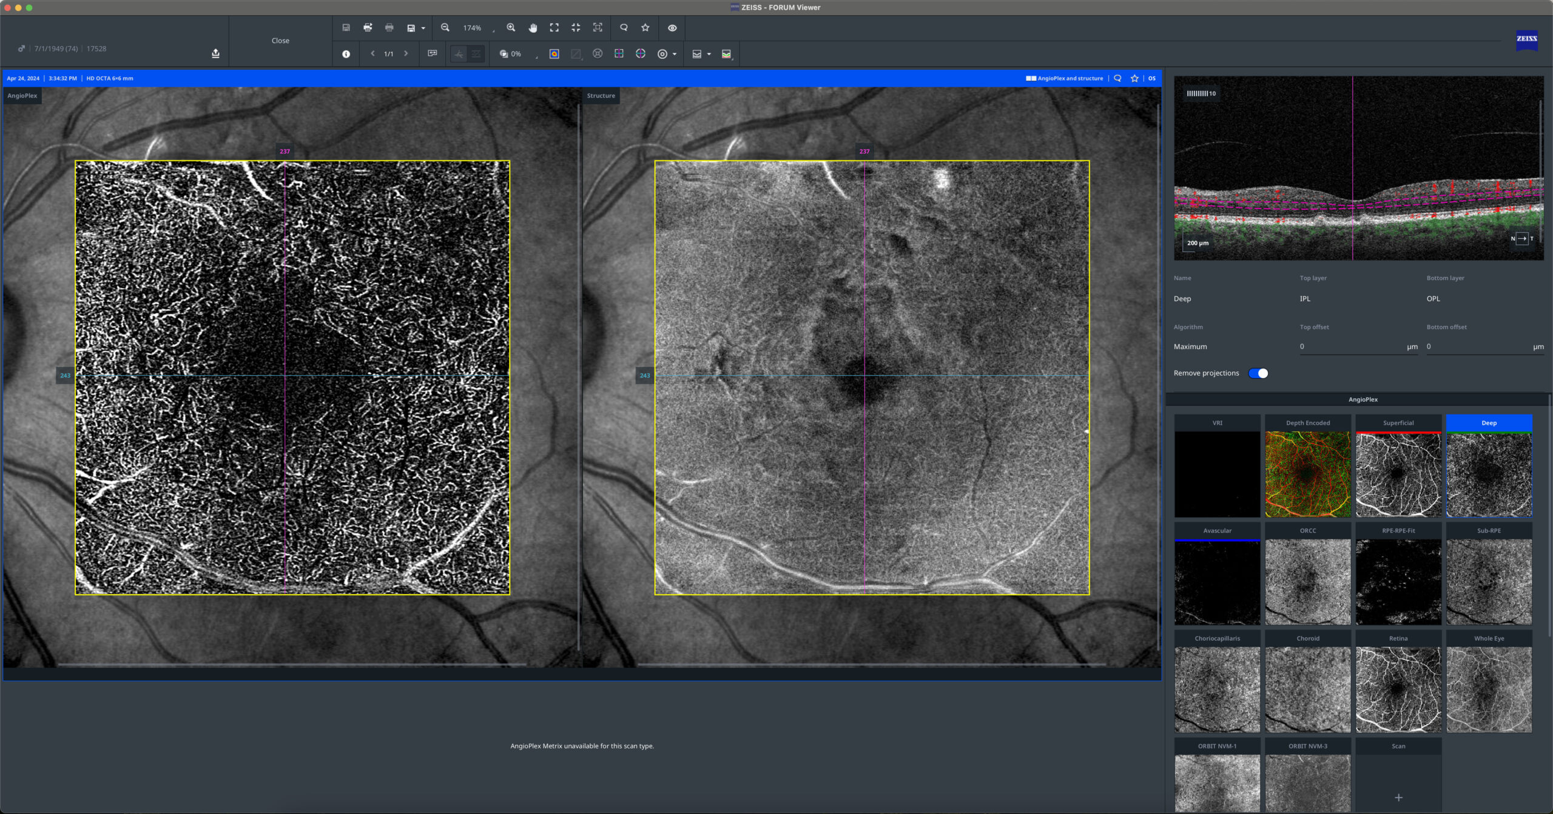Screen dimensions: 1553x814
Task: Switch off the Remove projections toggle
Action: [1258, 373]
